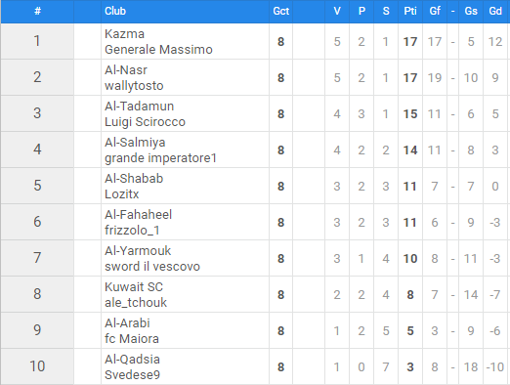Open wallytosto manager profile
Viewport: 510px width, 385px height.
pyautogui.click(x=134, y=86)
